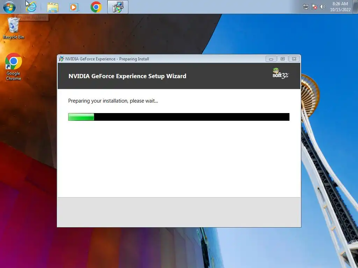Click the 'NVIDIA GeForce Experience - Preparing Install' title
Image resolution: width=358 pixels, height=268 pixels.
[107, 59]
